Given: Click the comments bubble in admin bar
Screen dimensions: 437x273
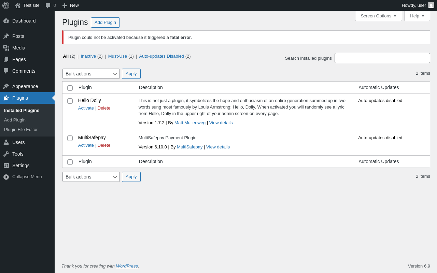Looking at the screenshot, I should tap(48, 5).
